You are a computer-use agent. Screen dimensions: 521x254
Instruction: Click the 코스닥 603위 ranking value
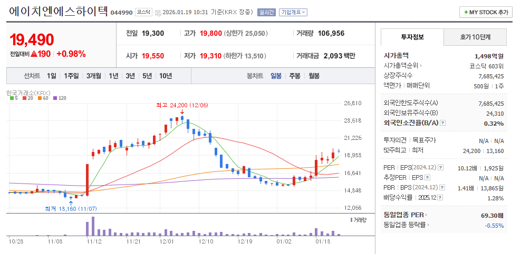[486, 66]
